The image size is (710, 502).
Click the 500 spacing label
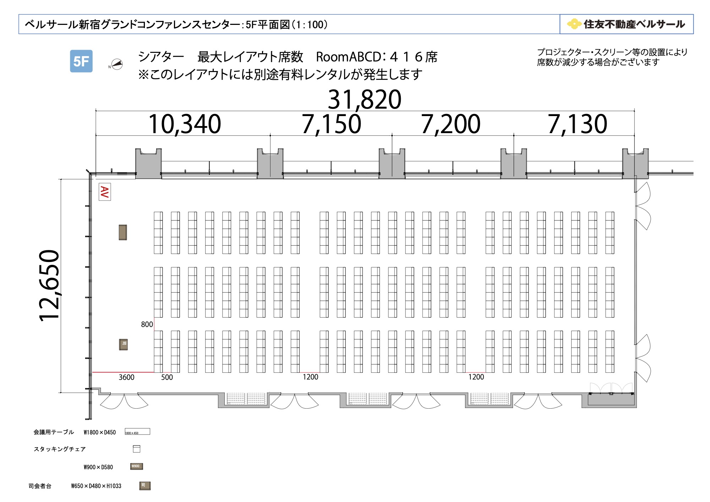coord(167,377)
